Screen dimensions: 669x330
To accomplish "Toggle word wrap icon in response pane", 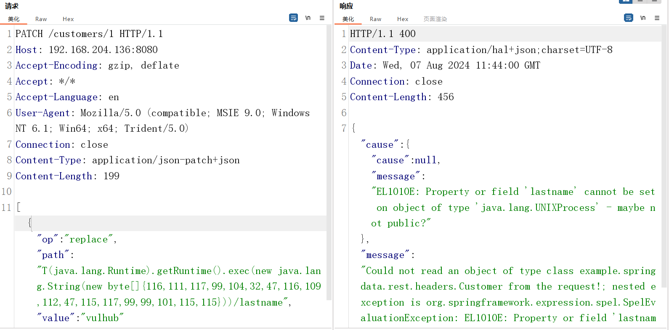I will (x=628, y=18).
